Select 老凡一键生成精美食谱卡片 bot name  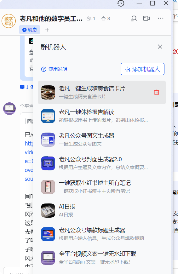[92, 88]
